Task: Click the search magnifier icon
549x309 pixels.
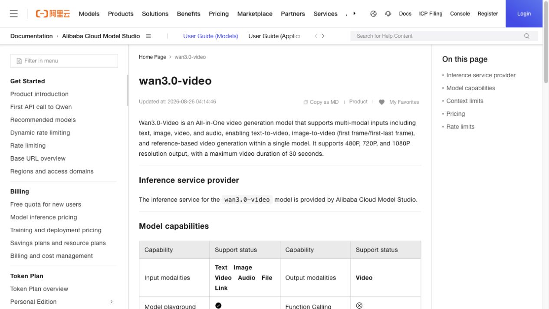Action: 527,36
